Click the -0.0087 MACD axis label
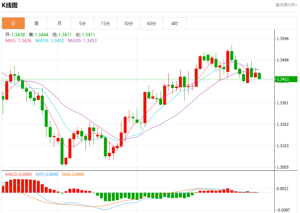300x213 pixels. (283, 210)
